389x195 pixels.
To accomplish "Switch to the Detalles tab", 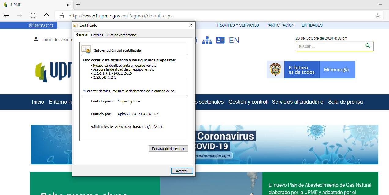I will coord(97,35).
